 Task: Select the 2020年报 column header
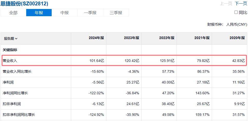click(x=237, y=38)
